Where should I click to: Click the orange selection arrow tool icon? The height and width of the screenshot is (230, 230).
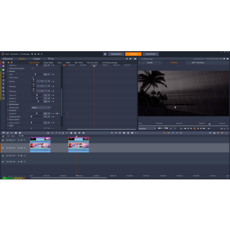(x=164, y=133)
